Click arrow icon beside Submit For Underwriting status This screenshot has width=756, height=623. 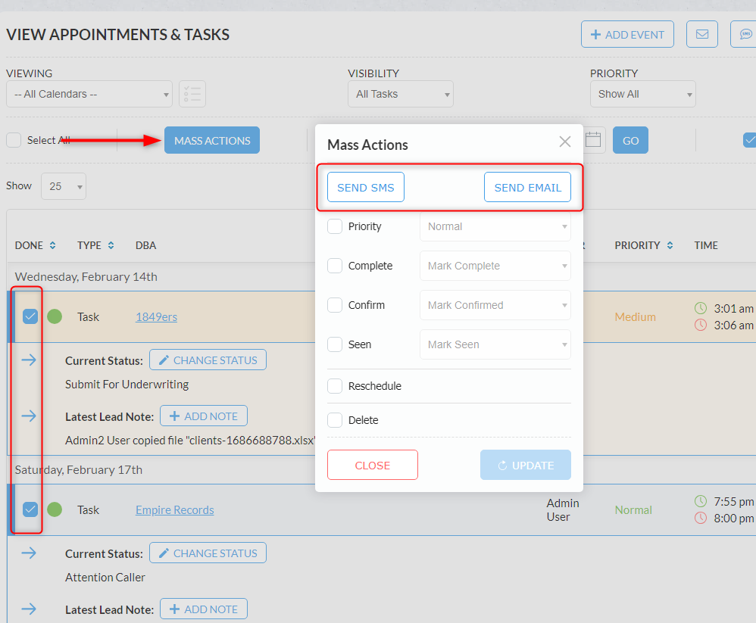click(x=29, y=360)
